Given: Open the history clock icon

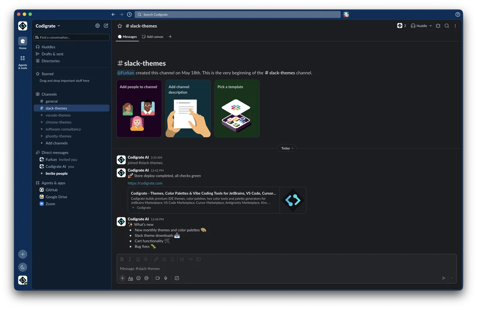Looking at the screenshot, I should click(x=129, y=15).
